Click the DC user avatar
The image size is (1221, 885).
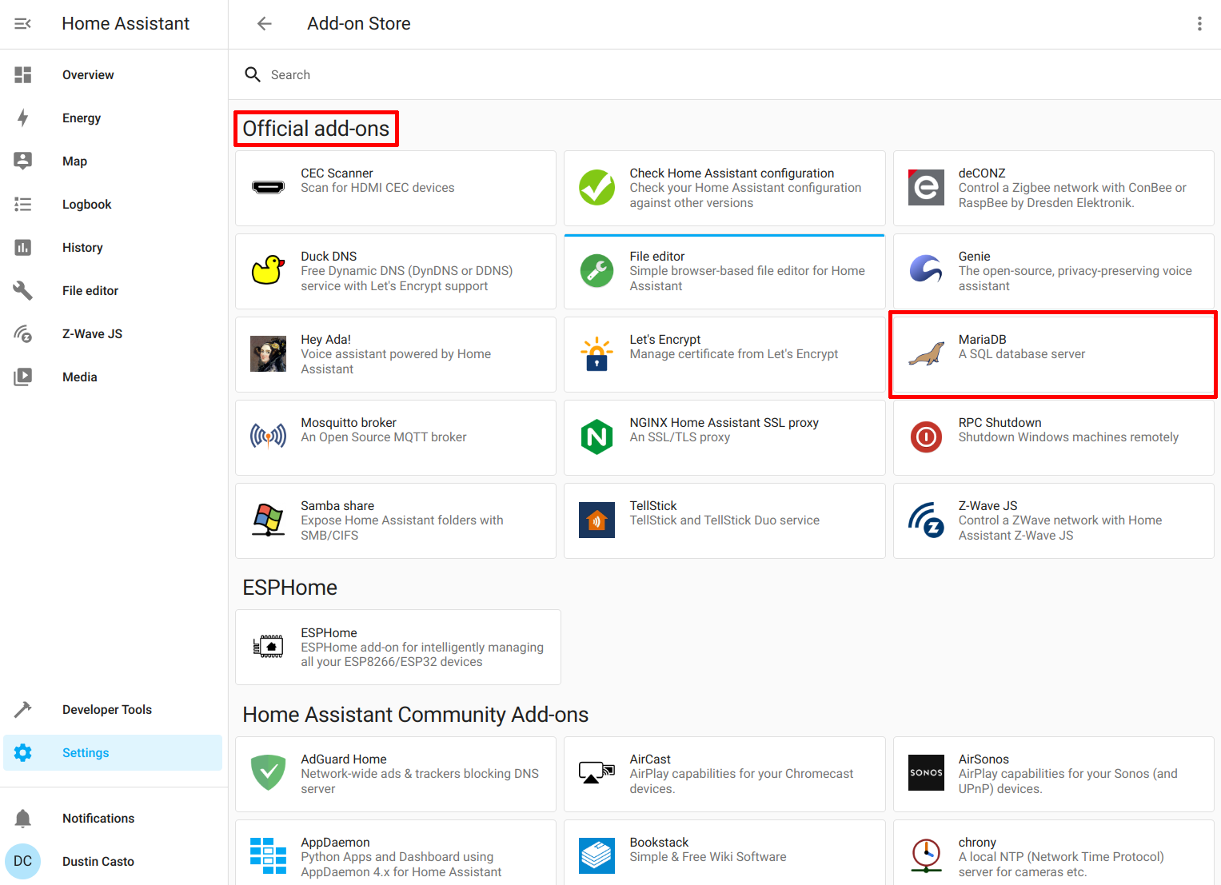tap(23, 862)
